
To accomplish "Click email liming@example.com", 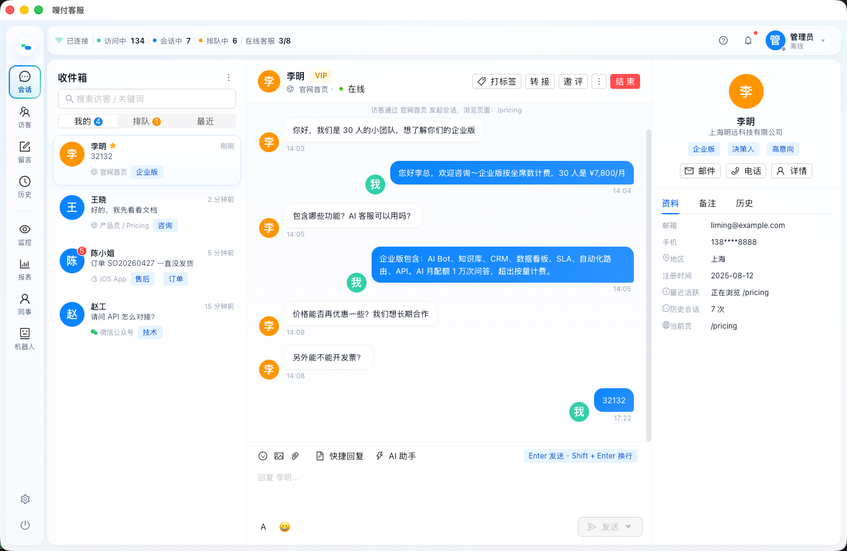I will (748, 225).
